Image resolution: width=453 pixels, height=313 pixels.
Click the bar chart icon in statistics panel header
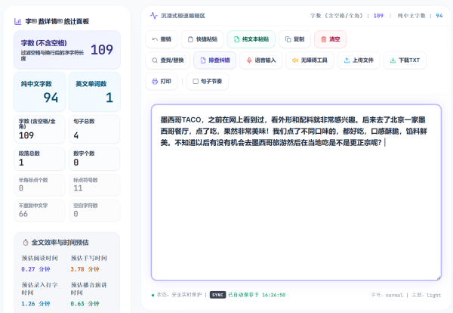(17, 21)
